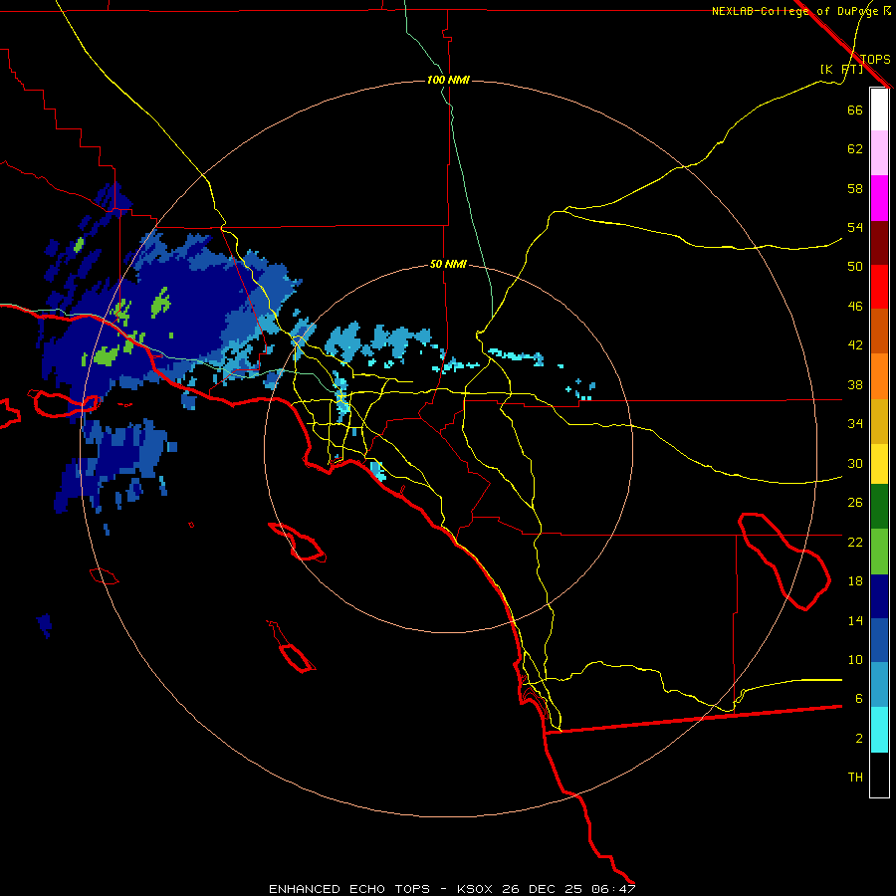Pick the navy blue scale swatch
This screenshot has height=896, width=896.
point(879,596)
